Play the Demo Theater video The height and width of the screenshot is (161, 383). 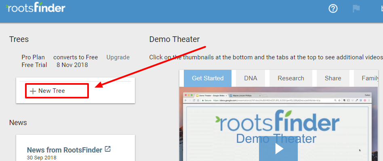click(x=278, y=148)
